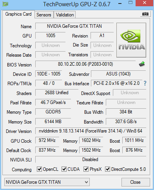
Task: Click the Technology field showing Unknown
Action: 51,45
